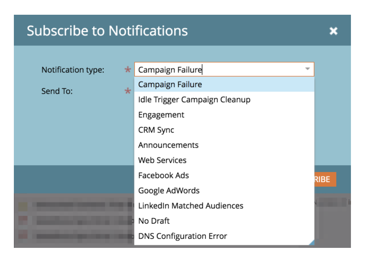
Task: Click inside the Notification type text field
Action: pyautogui.click(x=217, y=69)
